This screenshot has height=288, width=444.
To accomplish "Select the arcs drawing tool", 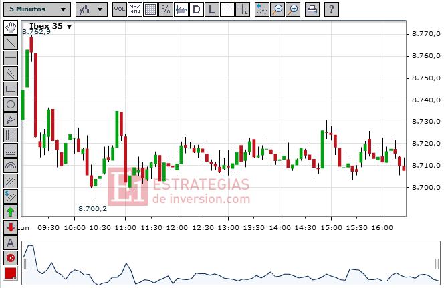I will pyautogui.click(x=11, y=166).
